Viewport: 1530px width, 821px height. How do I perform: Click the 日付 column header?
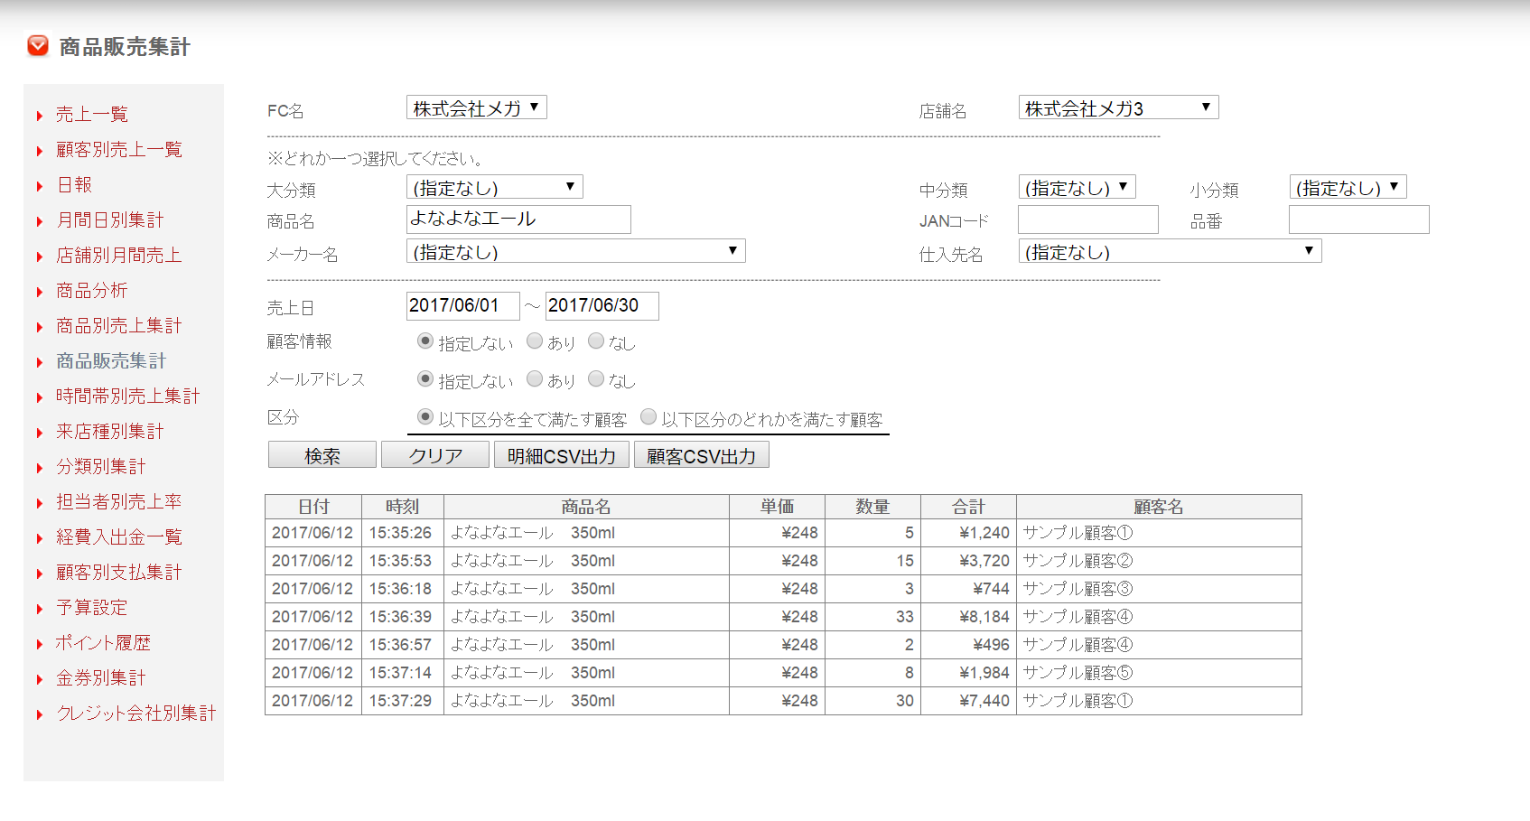(313, 507)
